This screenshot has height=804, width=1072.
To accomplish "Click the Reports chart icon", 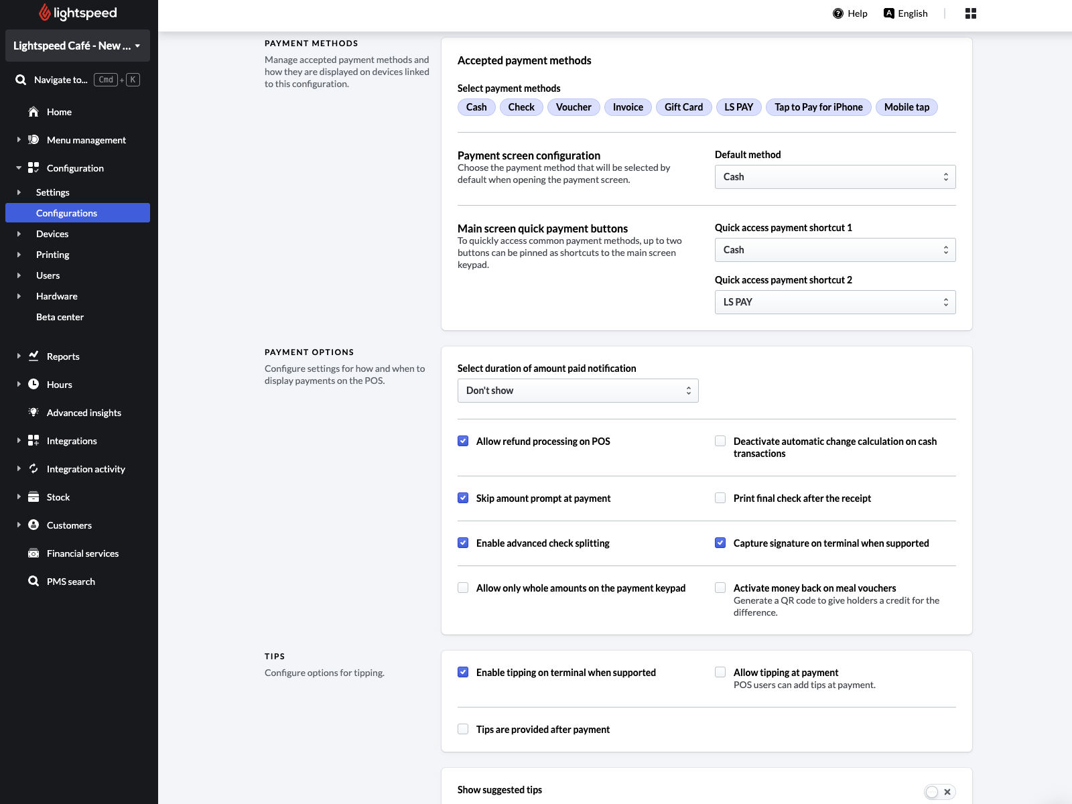I will tap(33, 356).
